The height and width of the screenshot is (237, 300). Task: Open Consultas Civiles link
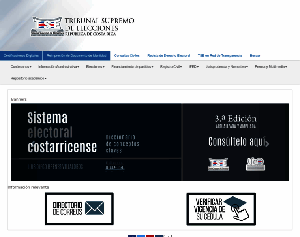point(127,56)
